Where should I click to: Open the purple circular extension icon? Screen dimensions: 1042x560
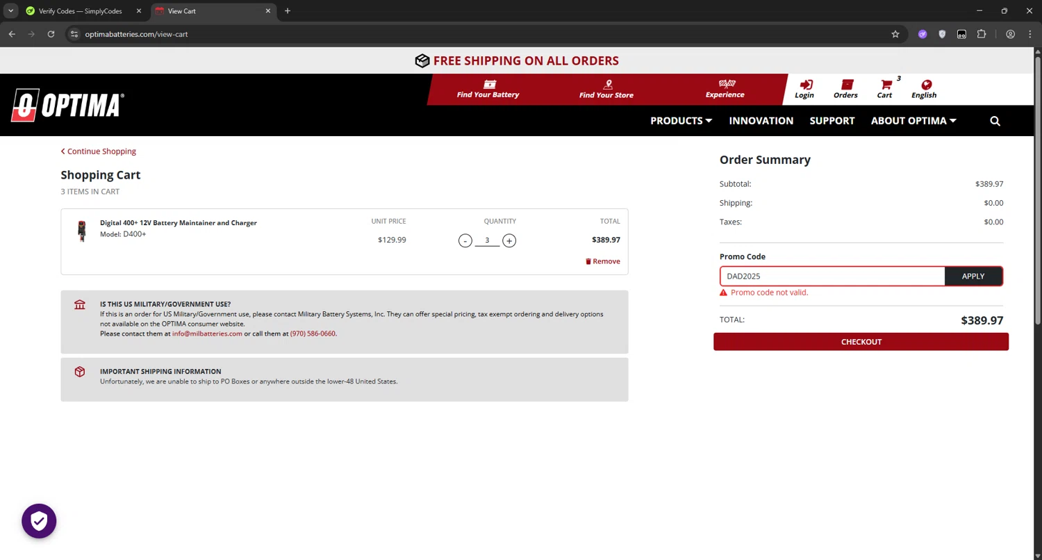[x=923, y=34]
